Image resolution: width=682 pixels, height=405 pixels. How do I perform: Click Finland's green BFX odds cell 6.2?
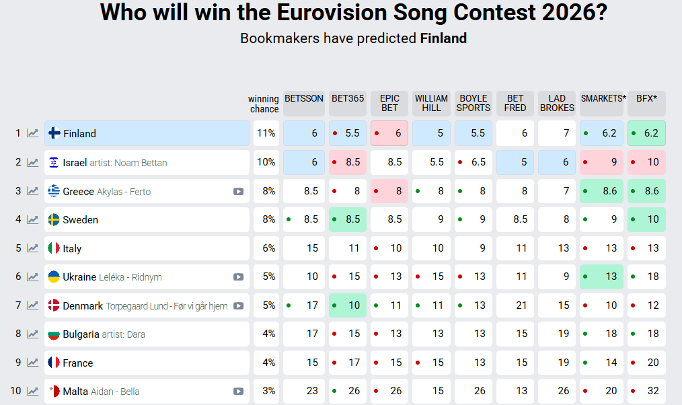(x=646, y=133)
